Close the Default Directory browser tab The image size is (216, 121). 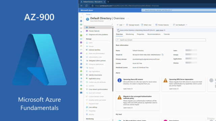click(104, 2)
